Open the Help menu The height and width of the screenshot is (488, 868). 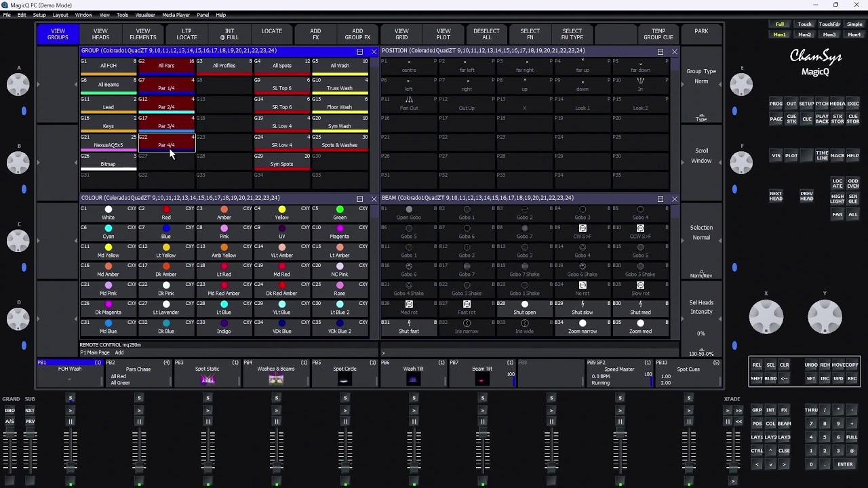(221, 15)
